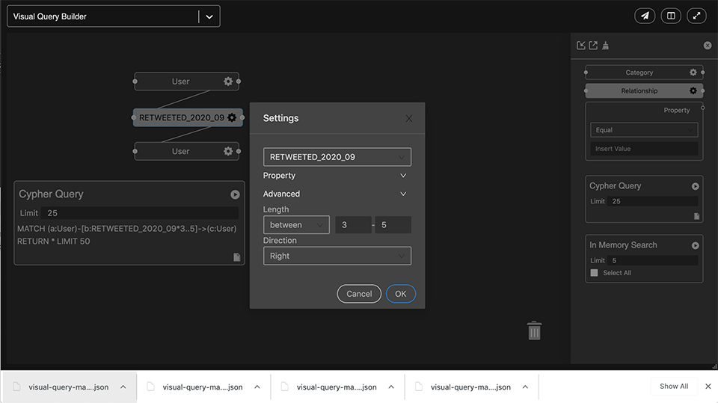Image resolution: width=718 pixels, height=403 pixels.
Task: Expand the Property section in Settings
Action: pyautogui.click(x=403, y=176)
